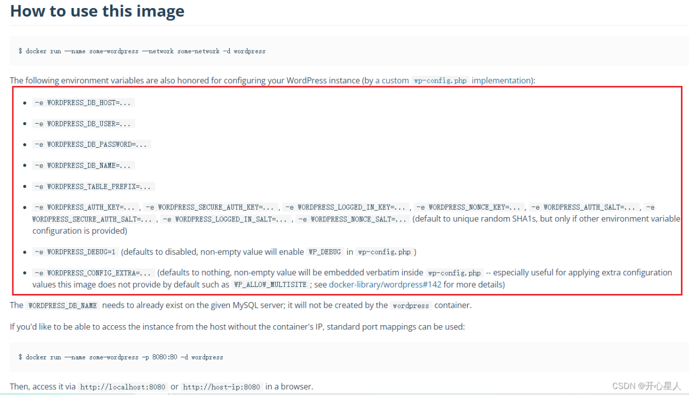The image size is (689, 395).
Task: Select the '-e WORDPRESS_LOGGED_IN_SALT=...' code
Action: tap(227, 219)
